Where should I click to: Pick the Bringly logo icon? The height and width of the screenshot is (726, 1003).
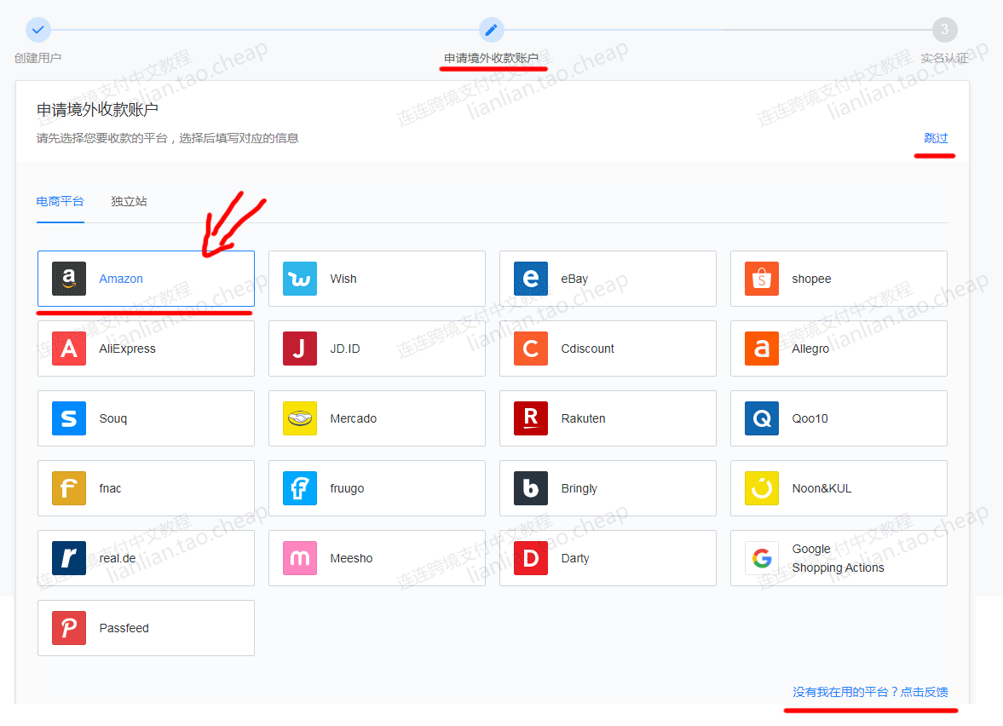[531, 488]
